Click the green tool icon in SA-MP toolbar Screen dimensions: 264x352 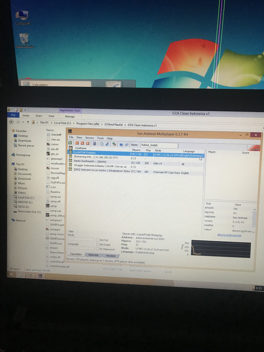[x=114, y=144]
